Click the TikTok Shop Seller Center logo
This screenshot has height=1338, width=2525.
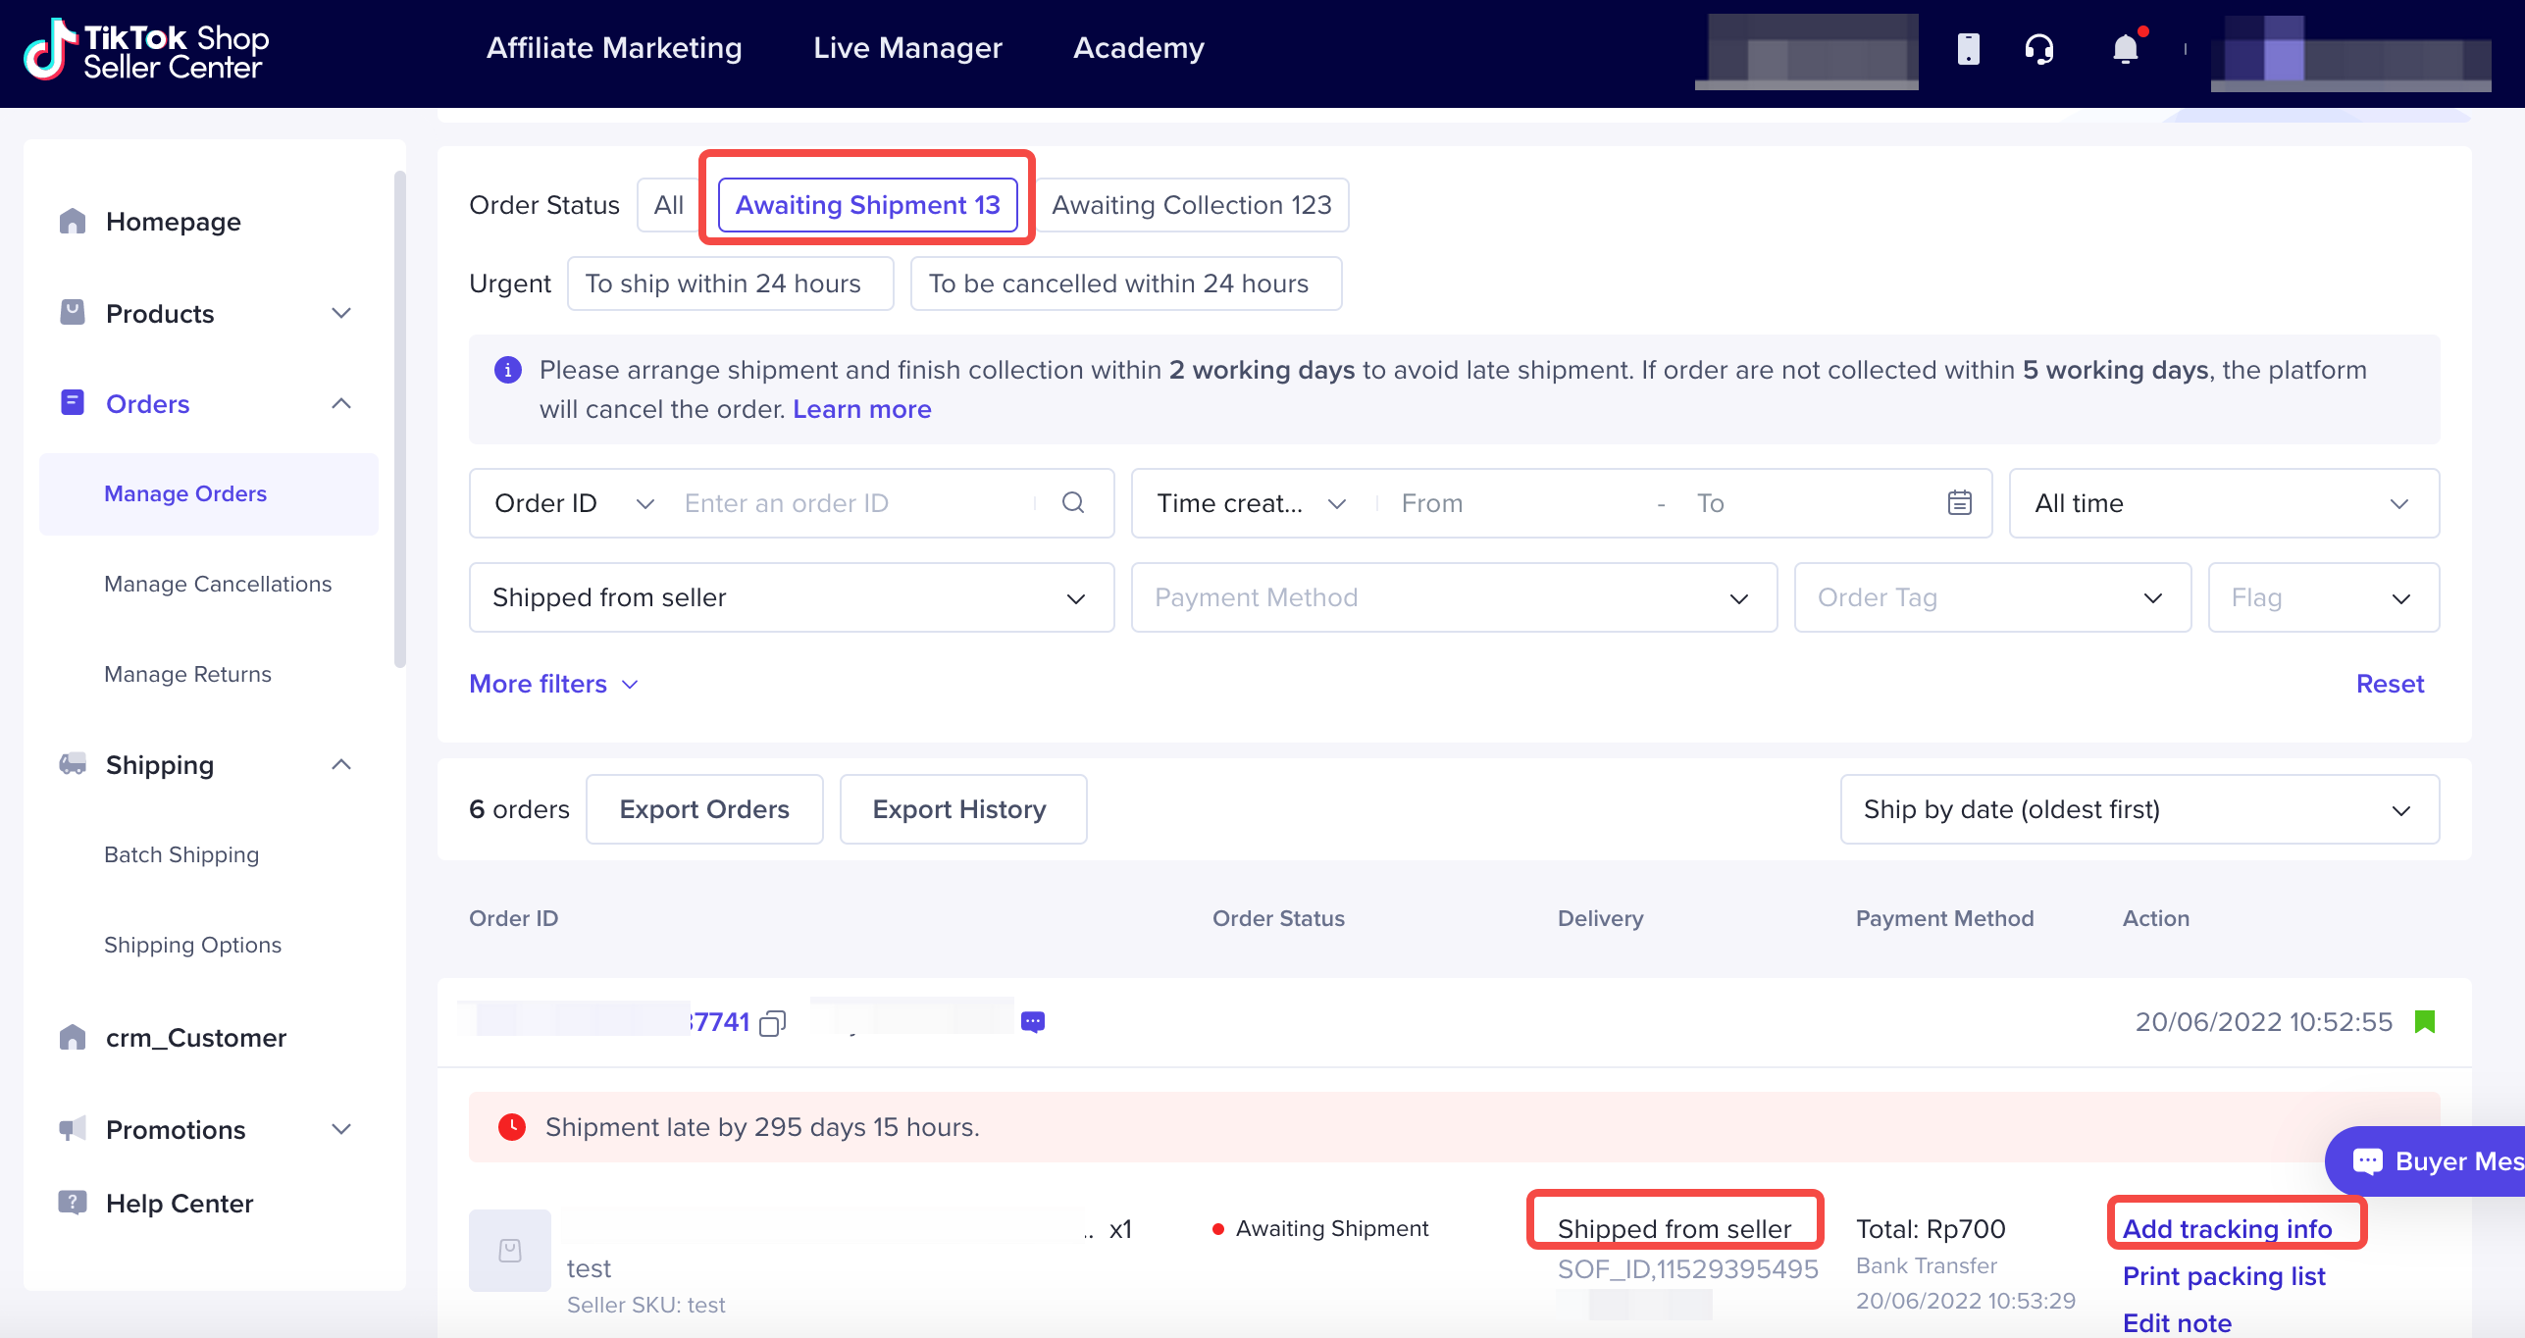[x=146, y=50]
